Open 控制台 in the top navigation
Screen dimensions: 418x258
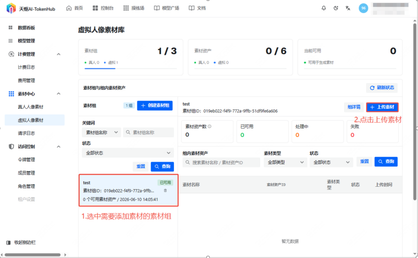103,8
